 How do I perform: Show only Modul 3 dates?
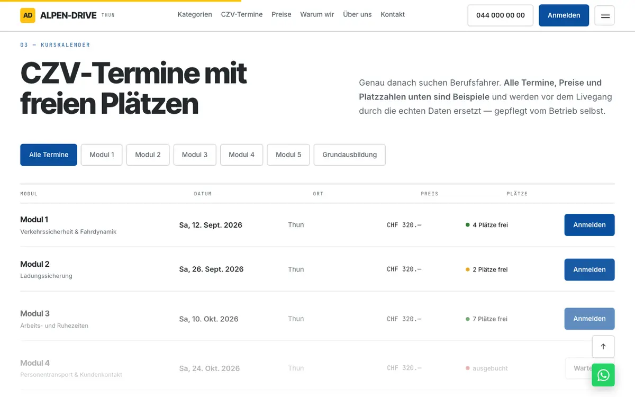(x=195, y=155)
